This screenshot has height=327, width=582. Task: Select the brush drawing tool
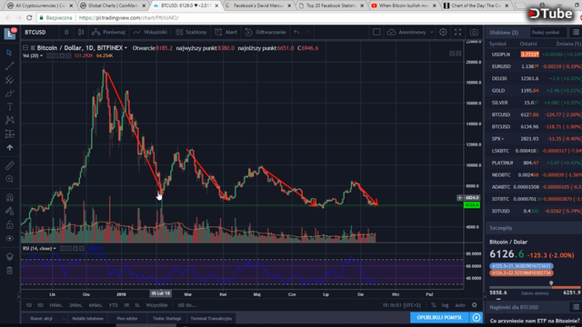(x=10, y=93)
